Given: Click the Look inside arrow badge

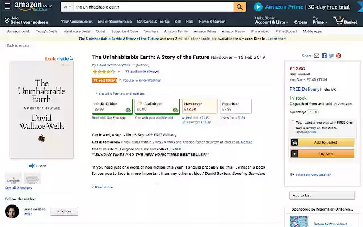Looking at the screenshot, I should pos(59,58).
